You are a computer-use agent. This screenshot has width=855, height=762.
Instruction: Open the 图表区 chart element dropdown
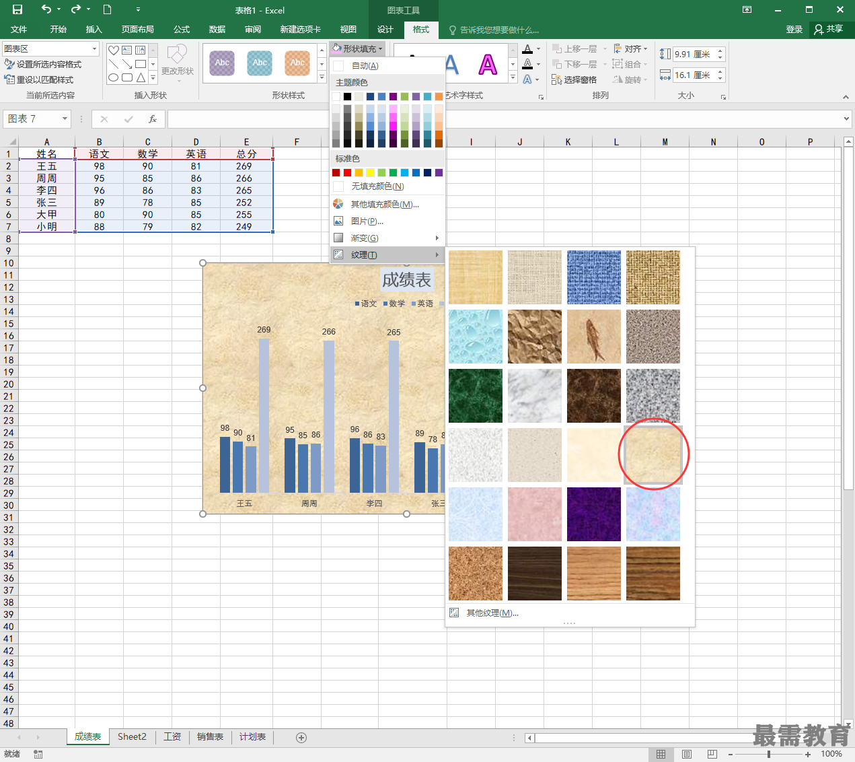[94, 48]
